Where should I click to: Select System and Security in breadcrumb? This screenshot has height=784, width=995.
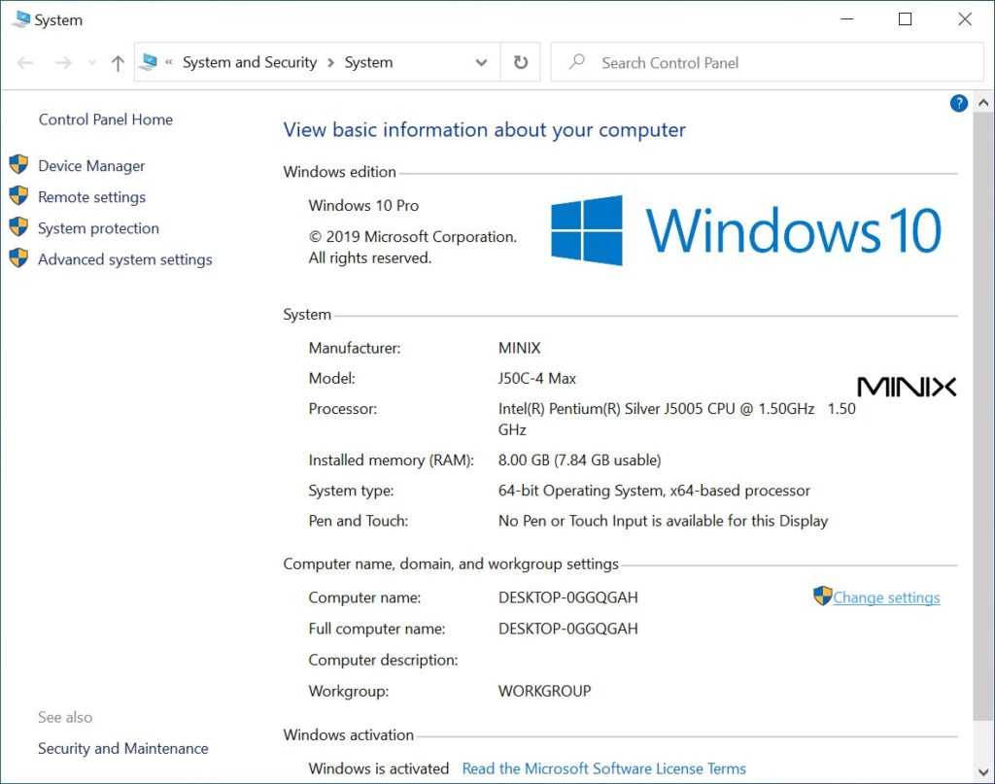[250, 62]
